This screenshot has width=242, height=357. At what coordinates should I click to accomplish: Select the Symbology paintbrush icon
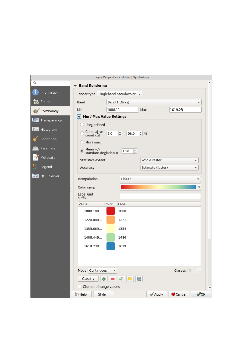(36, 111)
